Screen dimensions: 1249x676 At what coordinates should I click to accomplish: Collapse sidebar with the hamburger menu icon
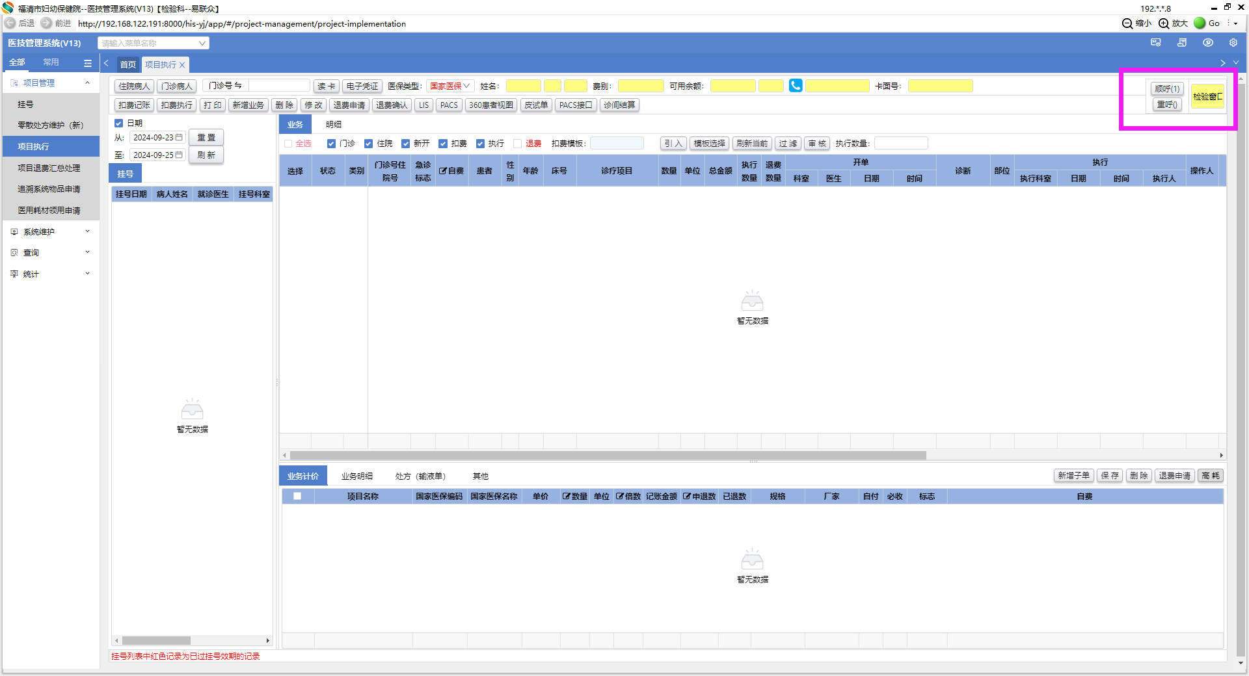88,63
